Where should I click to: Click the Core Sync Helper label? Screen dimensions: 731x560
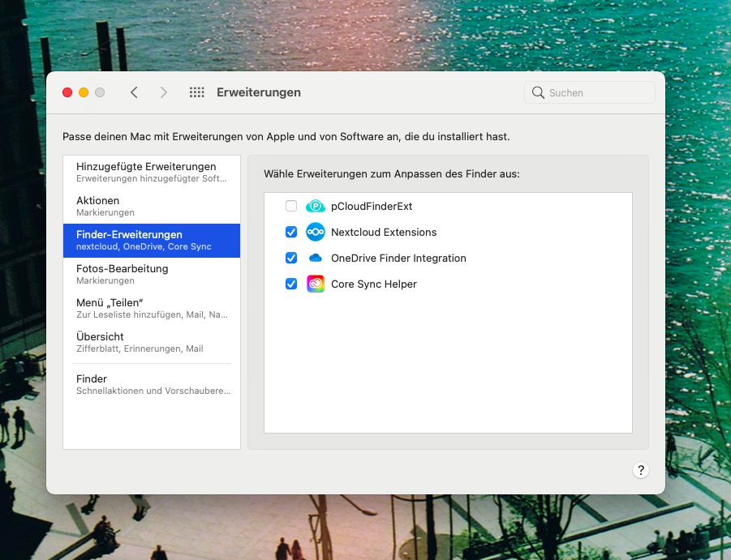374,284
